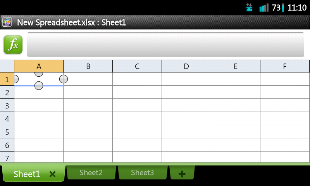
Task: Select the corner select-all box
Action: pos(7,66)
